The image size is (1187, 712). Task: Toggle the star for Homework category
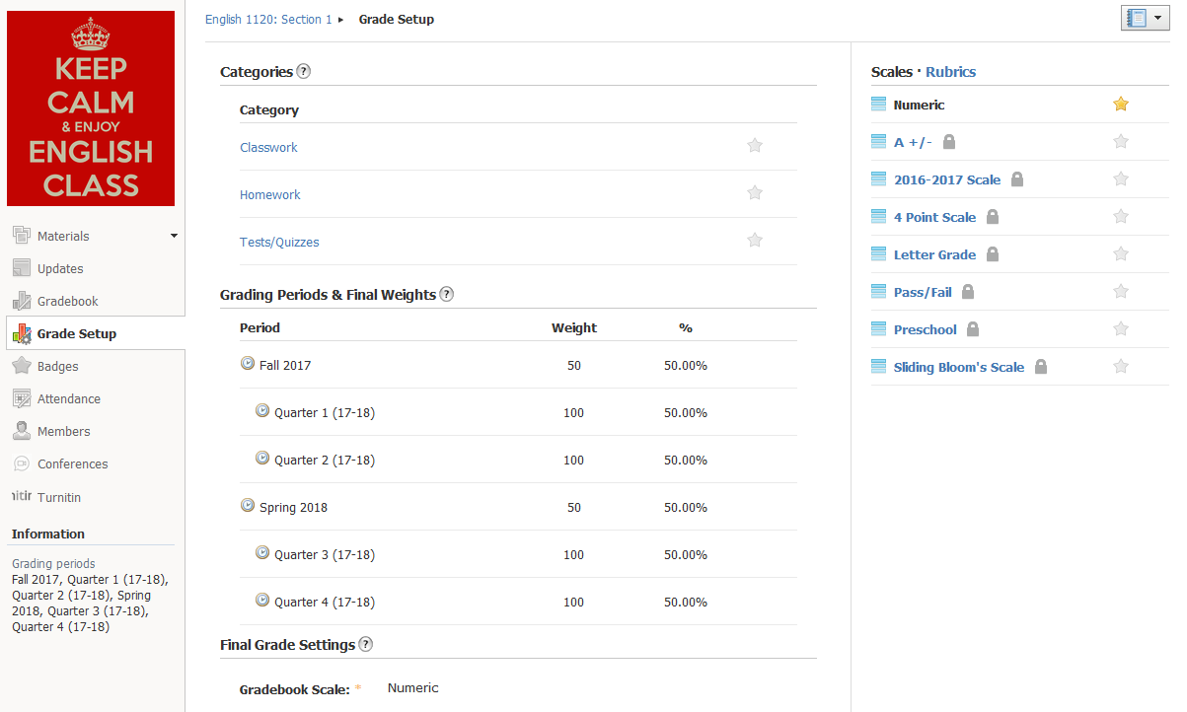[x=755, y=193]
